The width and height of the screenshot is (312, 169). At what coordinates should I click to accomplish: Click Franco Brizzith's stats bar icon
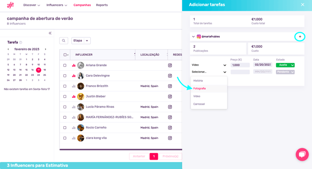[74, 86]
